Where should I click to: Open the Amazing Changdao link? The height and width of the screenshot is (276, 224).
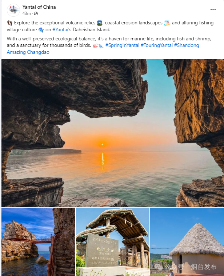28,52
